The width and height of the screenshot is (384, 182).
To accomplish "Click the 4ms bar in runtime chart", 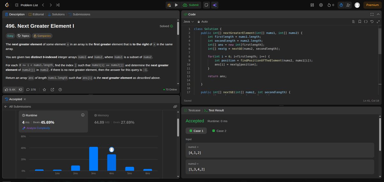I will coord(111,163).
